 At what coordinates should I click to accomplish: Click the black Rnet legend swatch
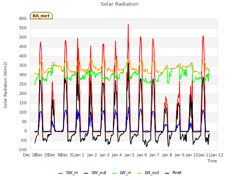167,173
